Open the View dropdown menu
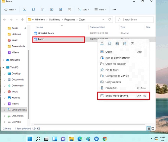168x142 pixels. pos(100,10)
